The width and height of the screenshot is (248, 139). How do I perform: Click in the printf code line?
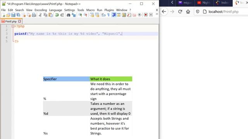click(86, 34)
